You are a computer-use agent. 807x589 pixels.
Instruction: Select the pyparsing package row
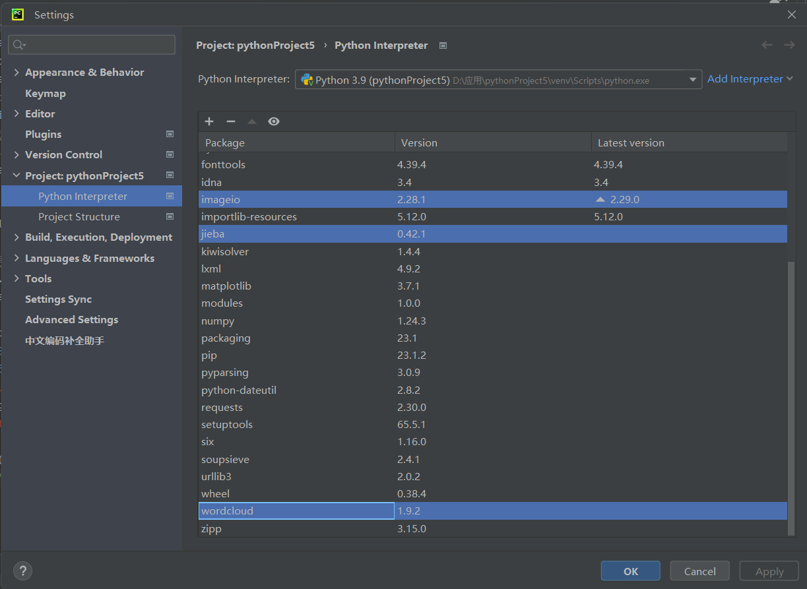(x=493, y=373)
